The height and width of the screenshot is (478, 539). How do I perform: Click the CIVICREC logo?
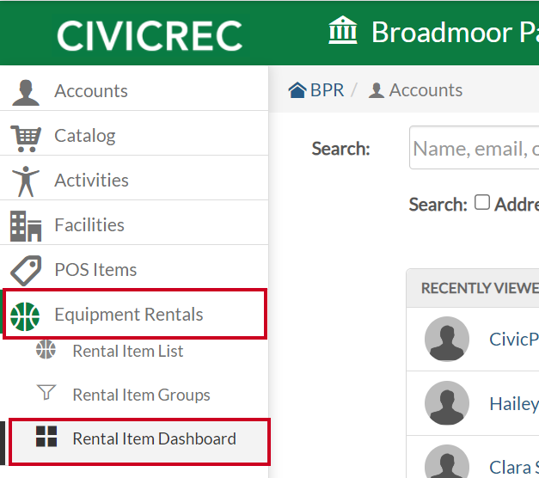point(150,35)
